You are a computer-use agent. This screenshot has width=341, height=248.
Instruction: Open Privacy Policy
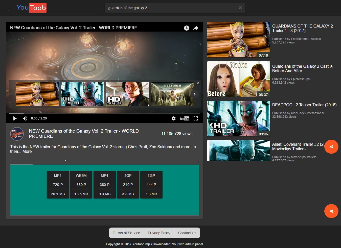(159, 233)
